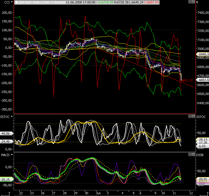Click the 24,46 stochastic value tag
This screenshot has height=196, width=209.
[x=6, y=141]
